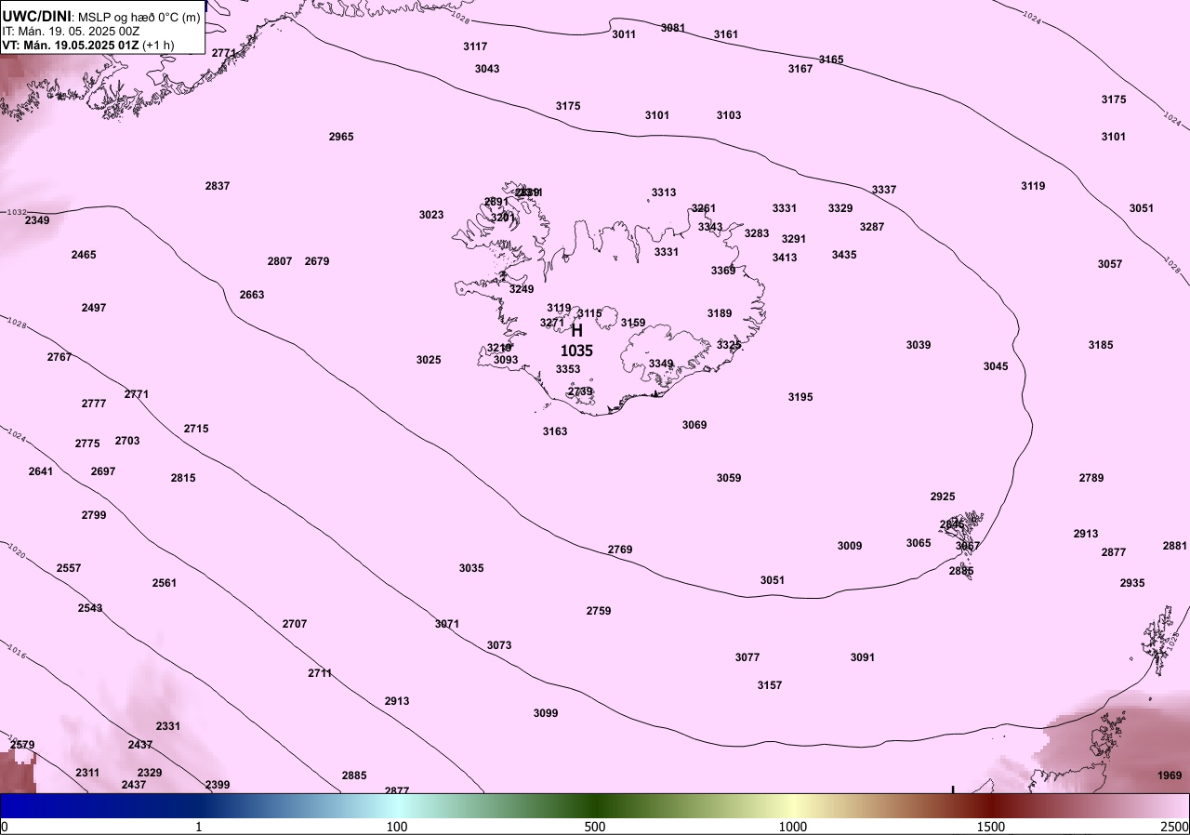The image size is (1190, 835).
Task: Click the height value 2663
Action: point(252,295)
